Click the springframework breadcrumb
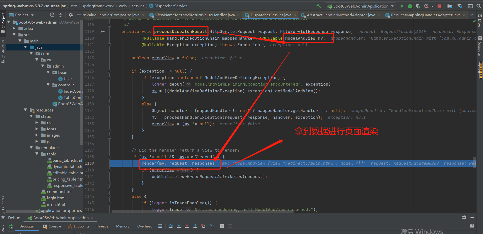Viewport: 483px width, 234px height. (98, 6)
